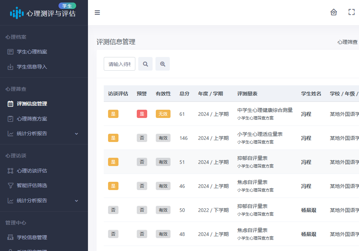
Task: Click student name 冯程 in score 61 row
Action: pyautogui.click(x=306, y=114)
